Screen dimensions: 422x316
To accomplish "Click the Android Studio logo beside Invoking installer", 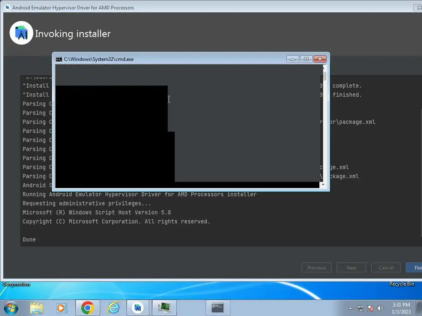I will 21,33.
